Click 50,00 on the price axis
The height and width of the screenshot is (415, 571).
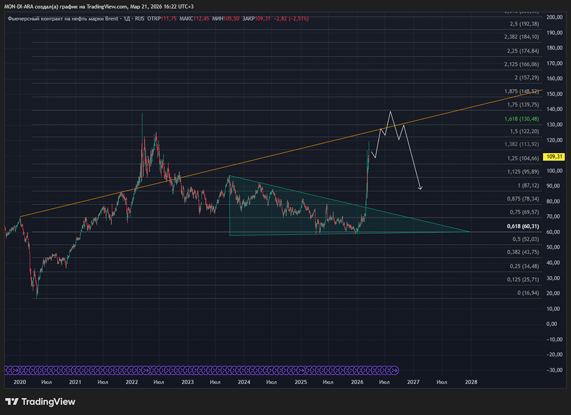(x=554, y=248)
